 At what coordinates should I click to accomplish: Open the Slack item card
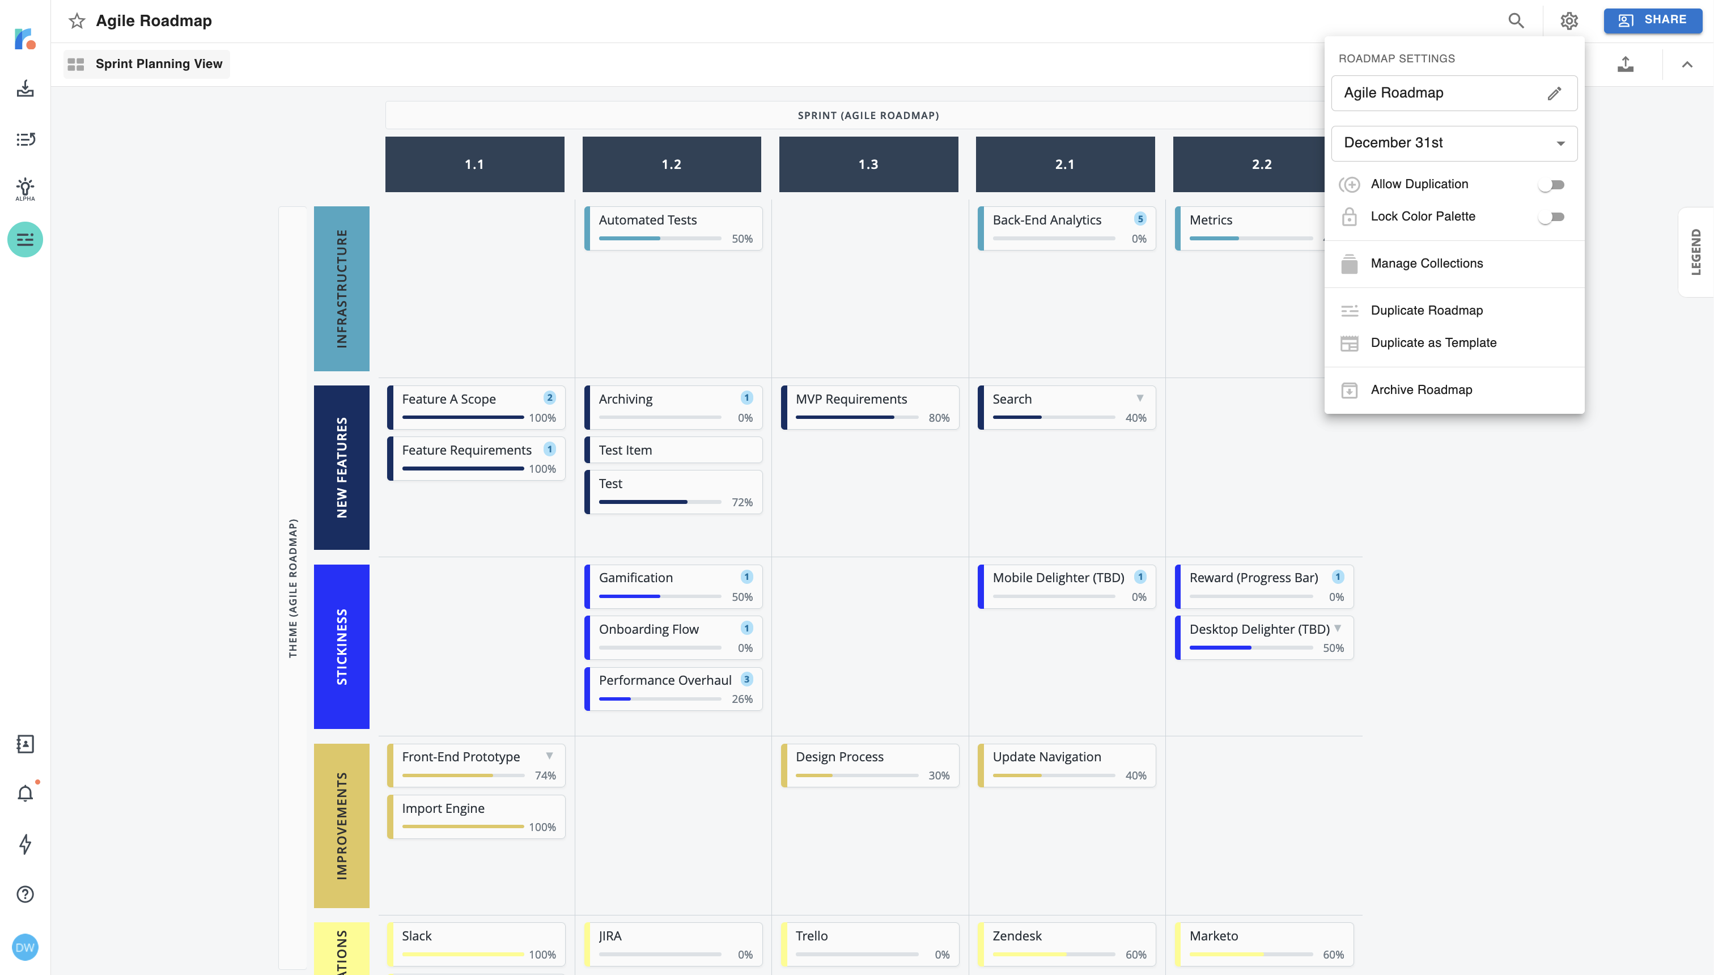click(477, 944)
